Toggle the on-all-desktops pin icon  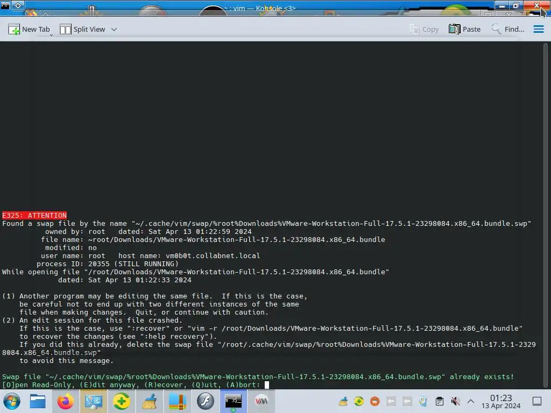coord(18,5)
